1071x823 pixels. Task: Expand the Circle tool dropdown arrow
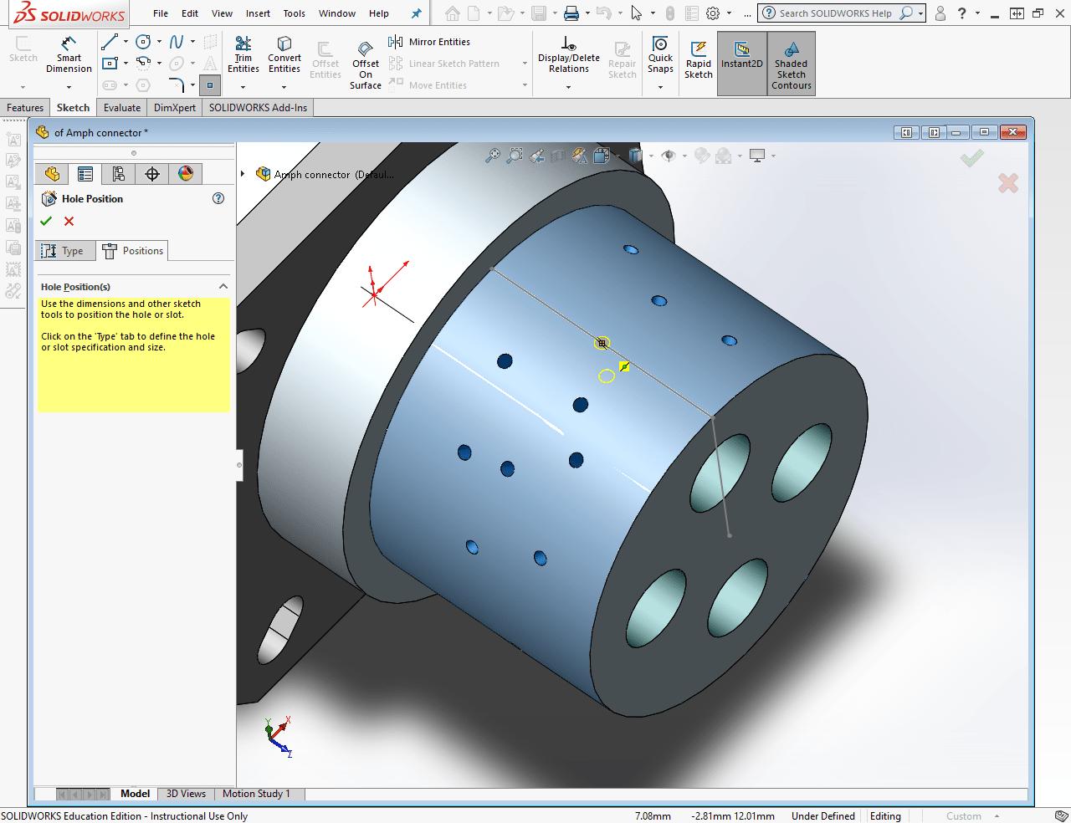(x=159, y=42)
